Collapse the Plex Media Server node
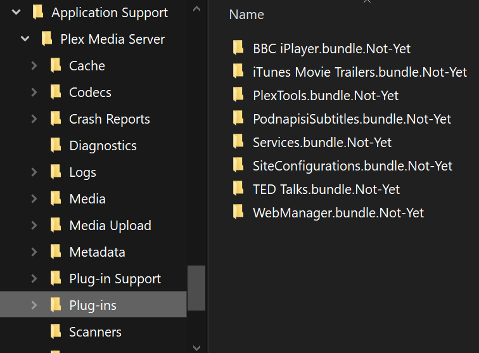The image size is (479, 353). click(x=25, y=39)
